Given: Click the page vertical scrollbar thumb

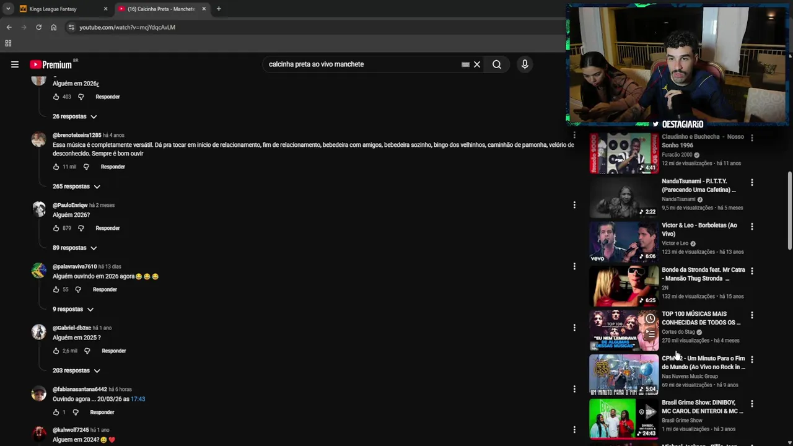Looking at the screenshot, I should 789,211.
